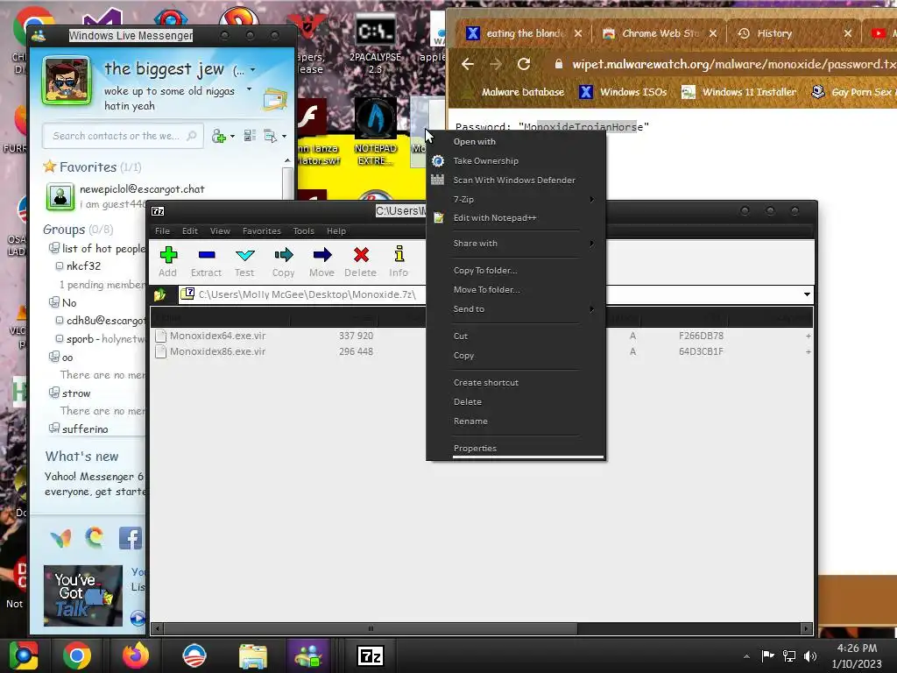Go up one folder in 7-Zip
The height and width of the screenshot is (673, 897).
[159, 294]
